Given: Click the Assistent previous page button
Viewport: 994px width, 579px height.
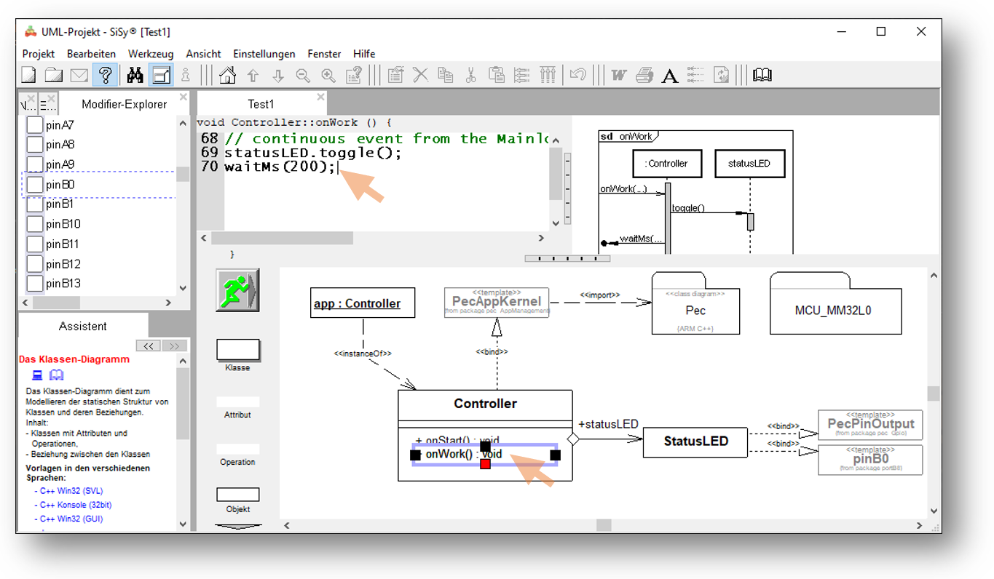Looking at the screenshot, I should click(149, 346).
